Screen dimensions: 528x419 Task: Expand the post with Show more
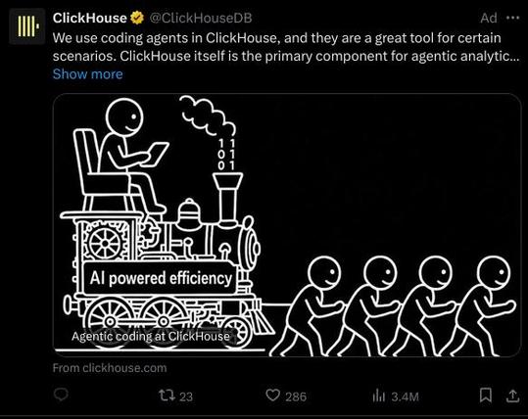87,74
